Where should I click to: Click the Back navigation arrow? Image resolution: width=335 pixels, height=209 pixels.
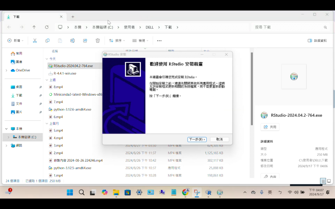9,27
